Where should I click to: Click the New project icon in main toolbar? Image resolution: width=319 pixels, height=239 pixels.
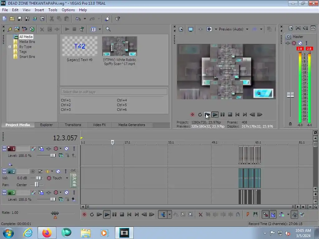pos(4,19)
